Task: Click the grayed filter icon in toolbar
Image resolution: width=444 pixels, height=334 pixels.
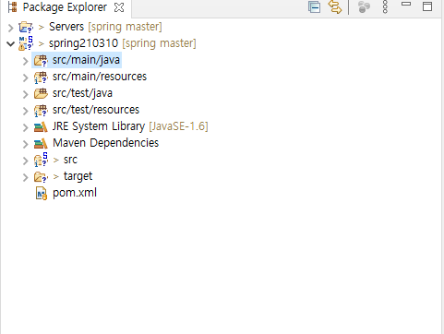Action: coord(364,7)
